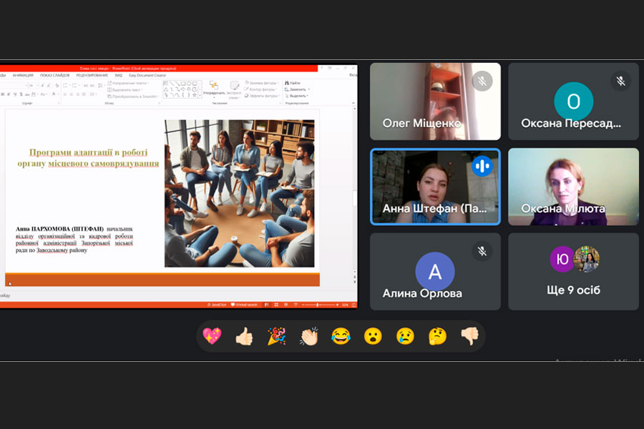The height and width of the screenshot is (429, 644).
Task: Toggle Примечания comments pane in status bar
Action: tap(244, 305)
